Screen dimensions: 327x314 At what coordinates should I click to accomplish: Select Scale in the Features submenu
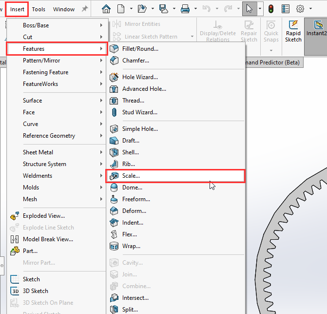pyautogui.click(x=175, y=176)
